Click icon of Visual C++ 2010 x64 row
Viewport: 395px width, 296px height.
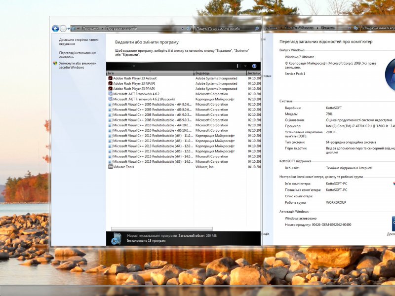click(x=110, y=125)
